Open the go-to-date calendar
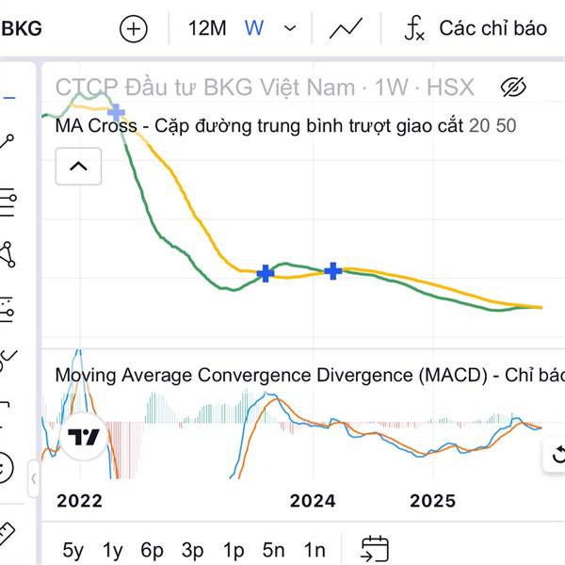 [375, 549]
